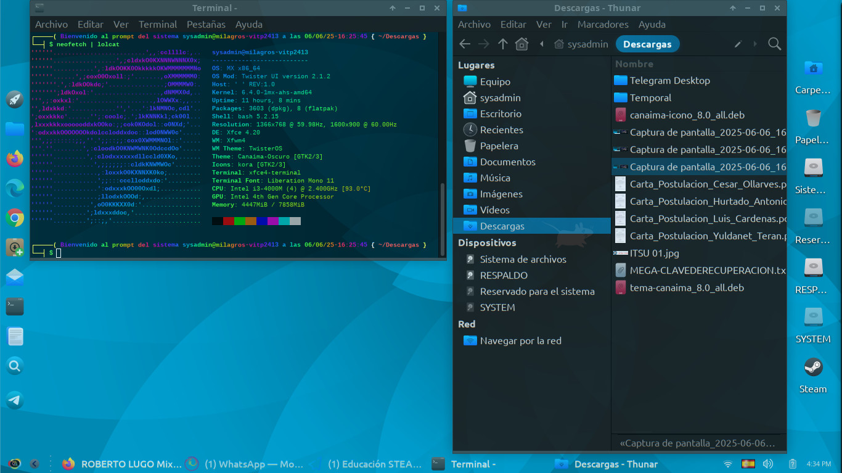Open Archivo menu in the Terminal window
This screenshot has height=473, width=842.
point(51,25)
